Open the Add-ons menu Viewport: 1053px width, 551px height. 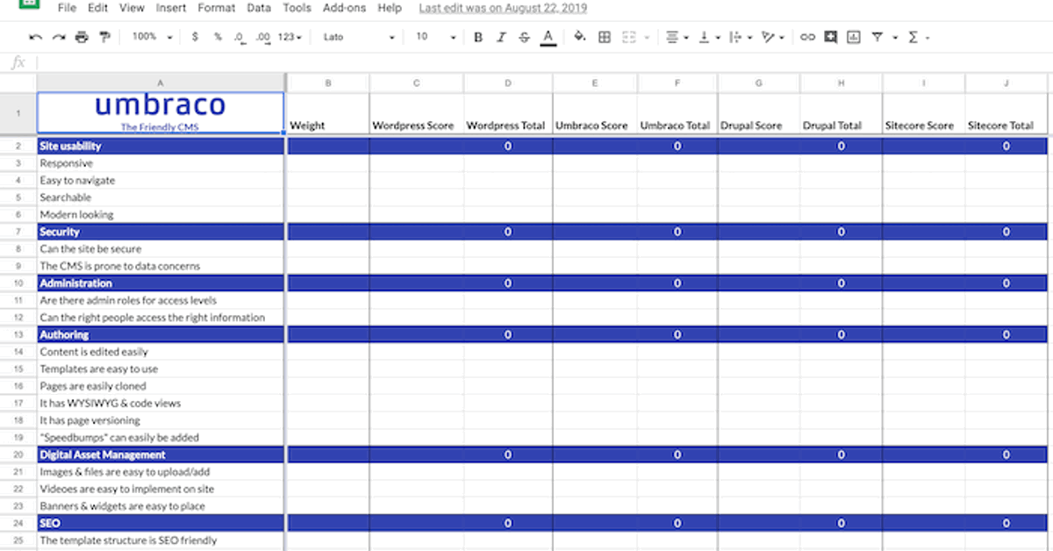pos(344,8)
